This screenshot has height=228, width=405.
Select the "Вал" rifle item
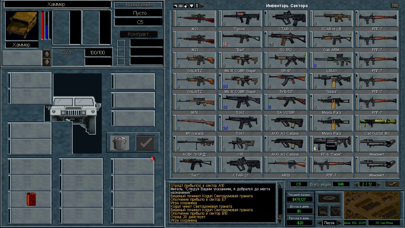[x=241, y=40]
